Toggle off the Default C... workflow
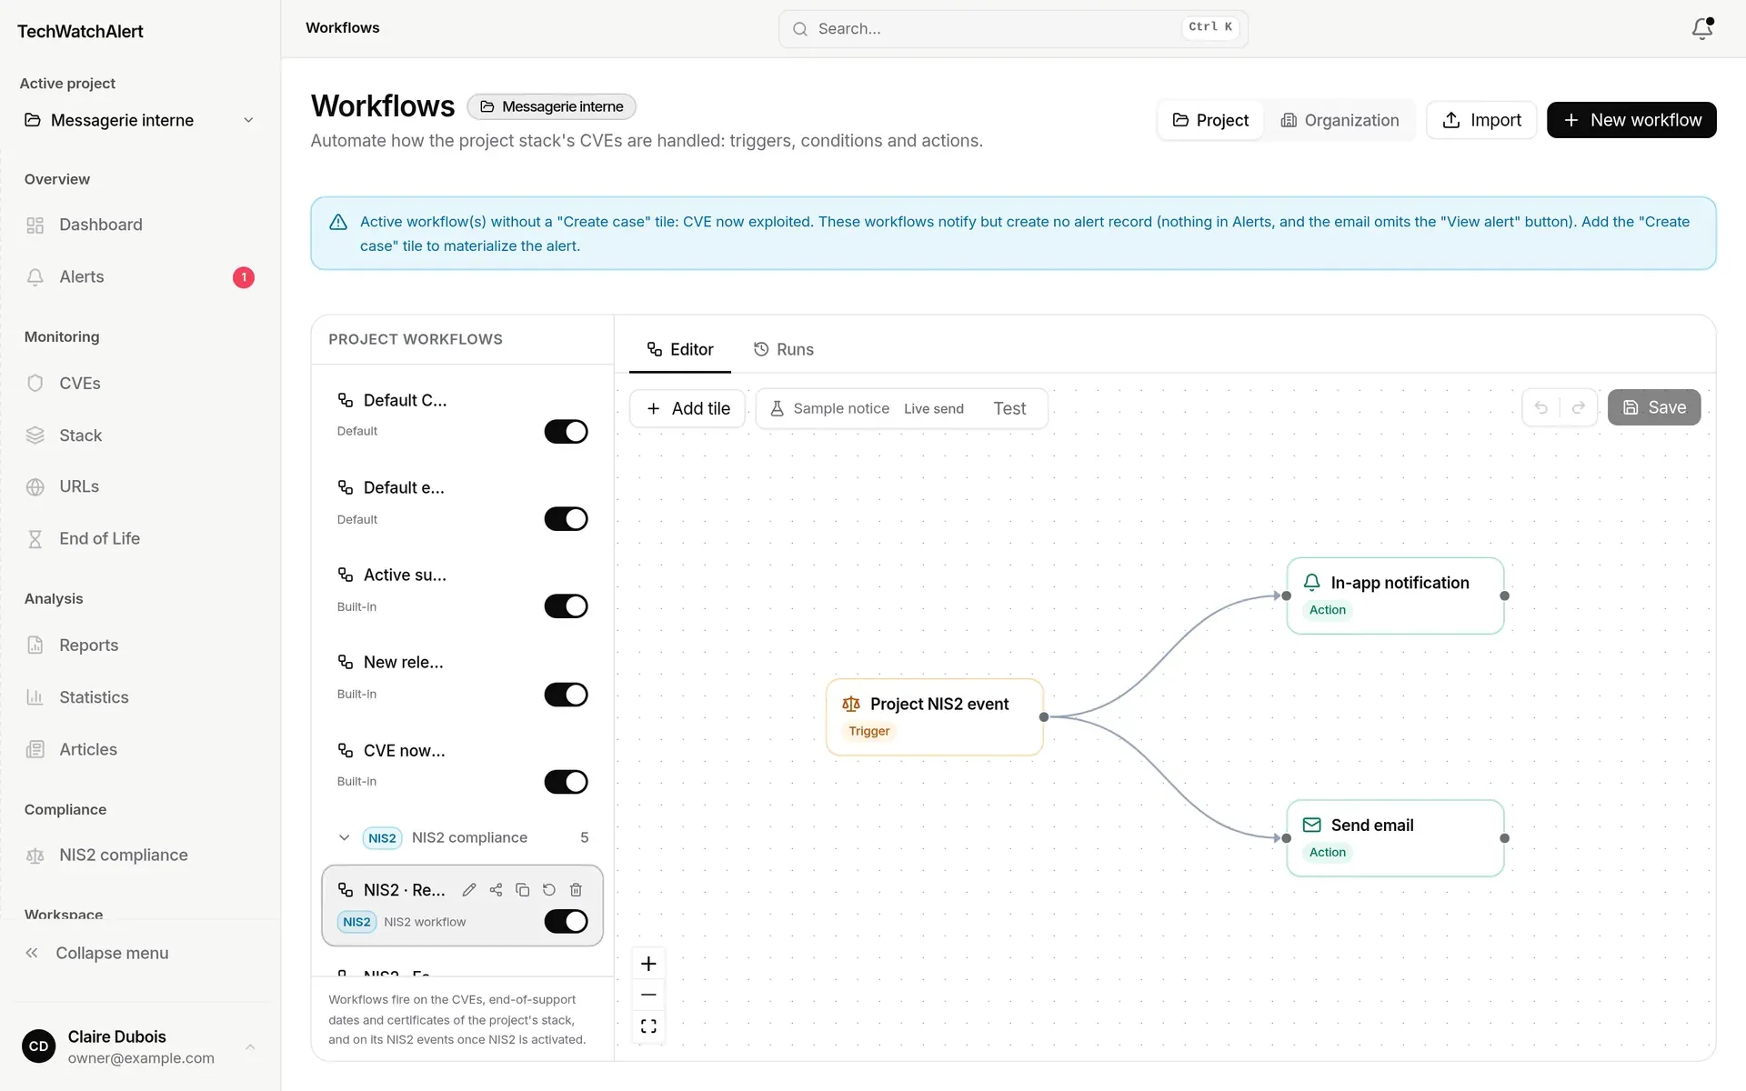The image size is (1746, 1091). (x=566, y=432)
